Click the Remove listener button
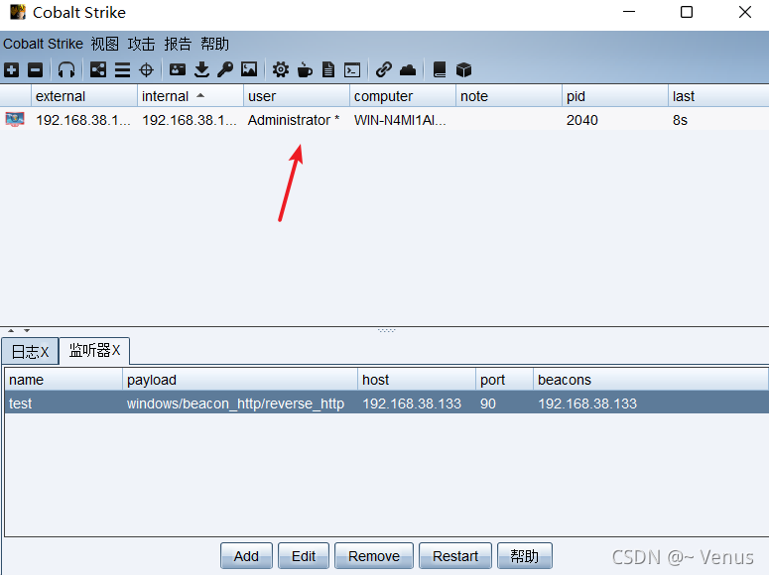The image size is (769, 575). coord(374,556)
